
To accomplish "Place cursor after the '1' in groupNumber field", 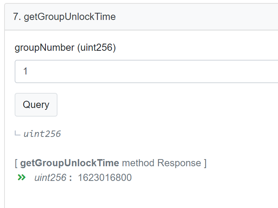I will tap(28, 71).
